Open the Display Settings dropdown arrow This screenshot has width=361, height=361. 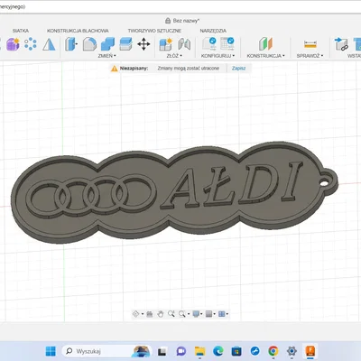(201, 314)
